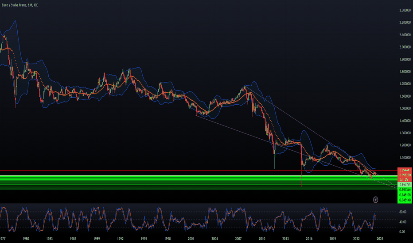
Task: Select the green 0.945148 price label
Action: pyautogui.click(x=404, y=200)
